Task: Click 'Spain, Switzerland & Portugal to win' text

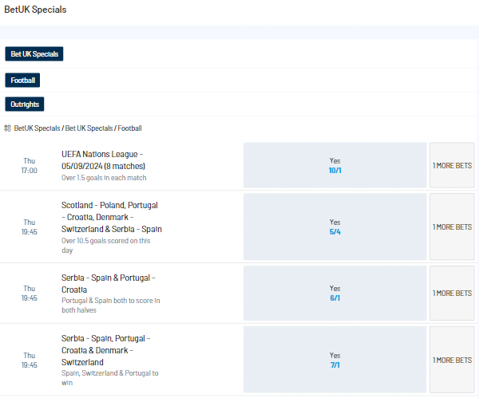Action: tap(109, 378)
